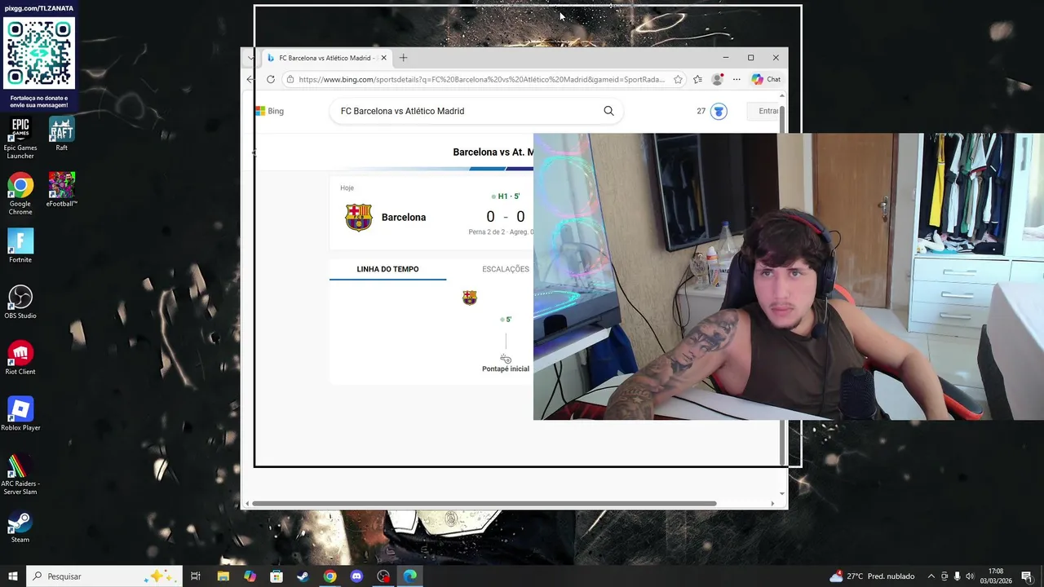The height and width of the screenshot is (587, 1044).
Task: Show hidden system tray icons
Action: click(x=931, y=576)
